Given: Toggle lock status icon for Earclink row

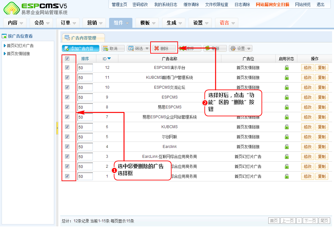Looking at the screenshot, I should coord(287,147).
